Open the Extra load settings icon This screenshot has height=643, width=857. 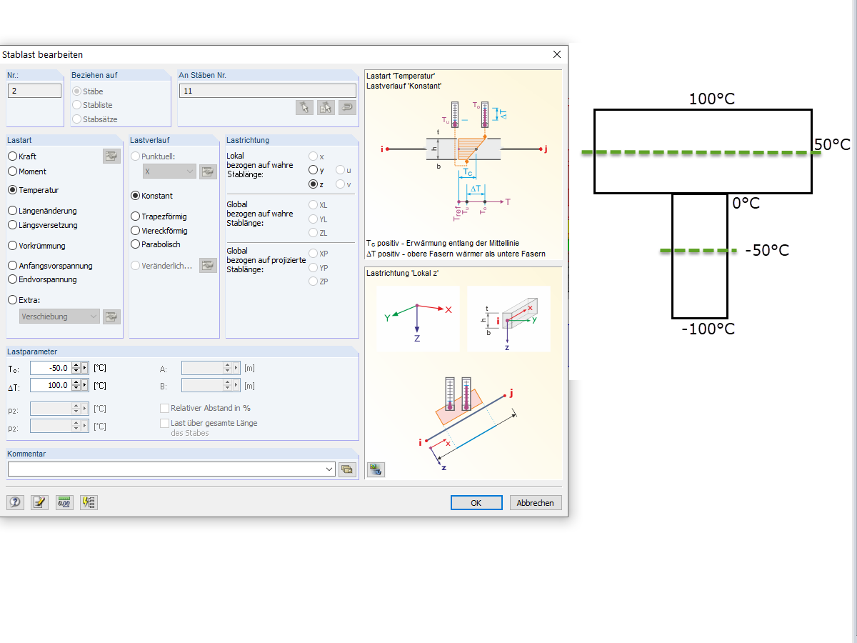coord(111,316)
